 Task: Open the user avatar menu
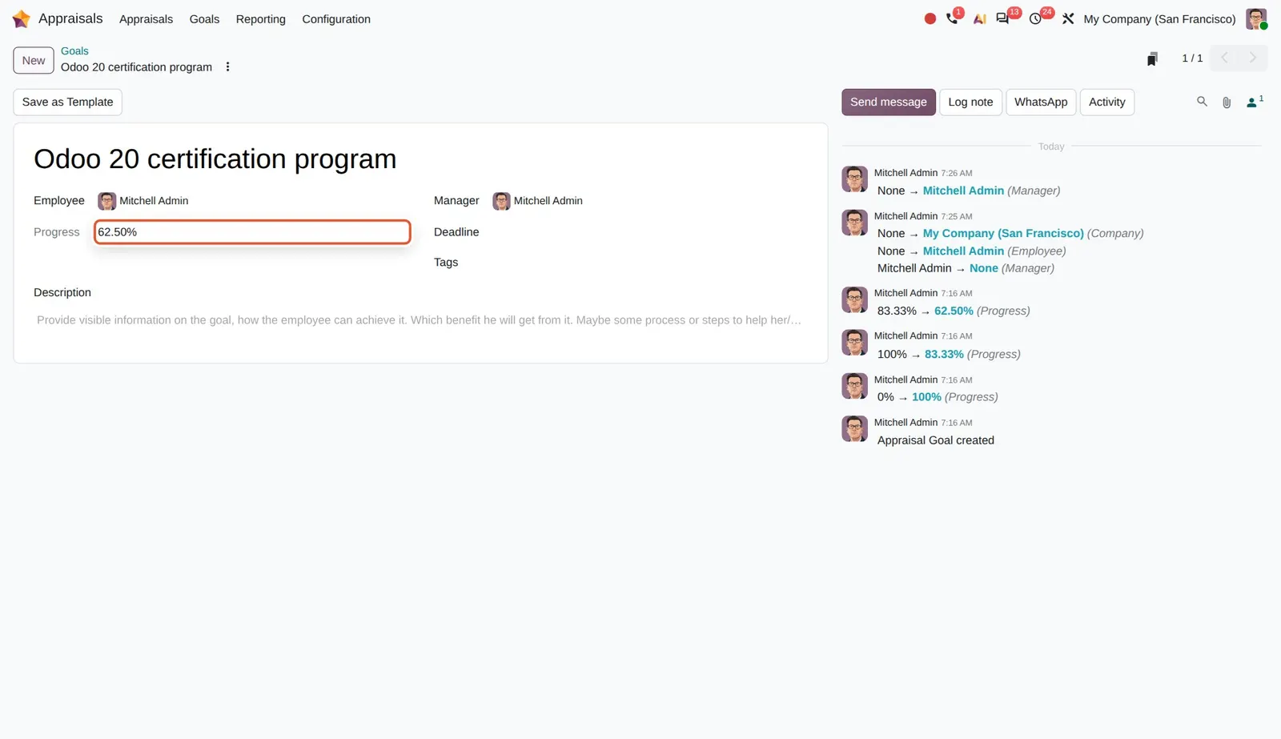[1256, 18]
